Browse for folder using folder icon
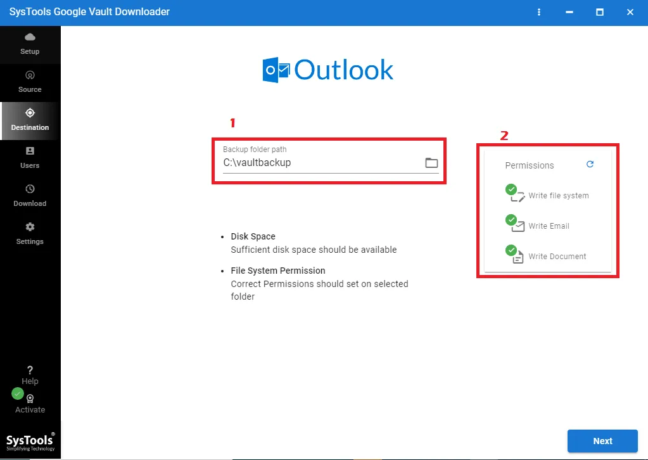This screenshot has width=648, height=460. 431,163
